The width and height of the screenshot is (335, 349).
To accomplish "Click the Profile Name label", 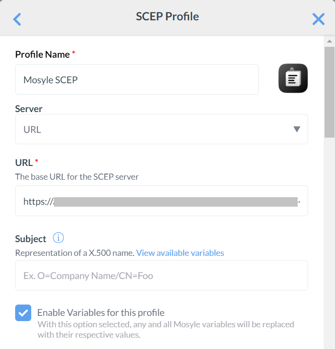I will [x=43, y=54].
